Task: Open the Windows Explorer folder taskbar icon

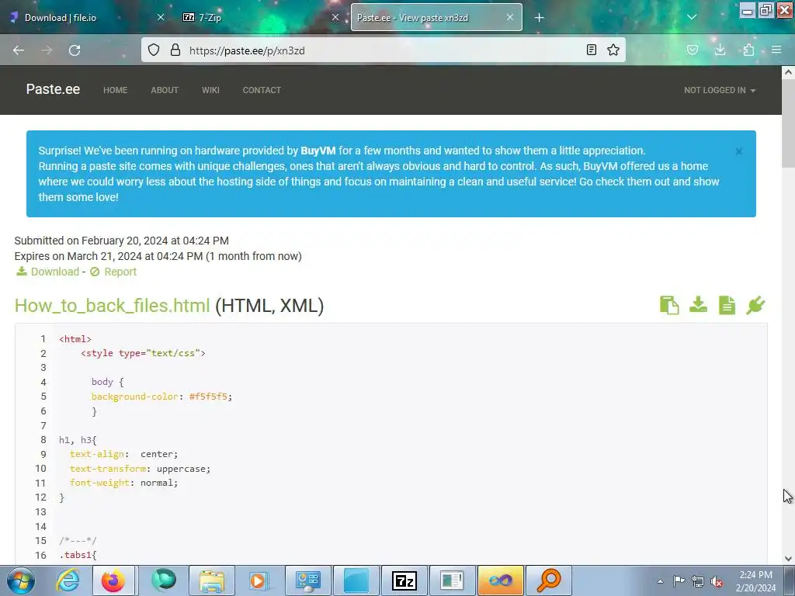Action: pos(212,580)
